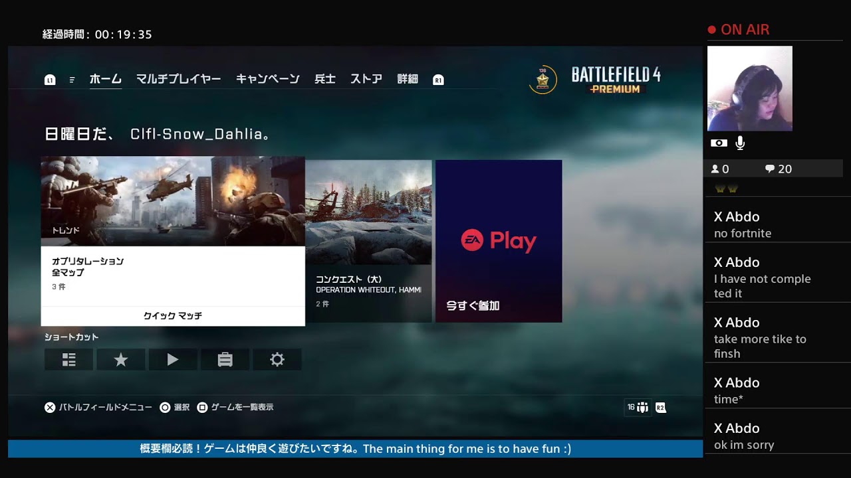The image size is (851, 478).
Task: Select the viewer count icon
Action: pyautogui.click(x=715, y=169)
